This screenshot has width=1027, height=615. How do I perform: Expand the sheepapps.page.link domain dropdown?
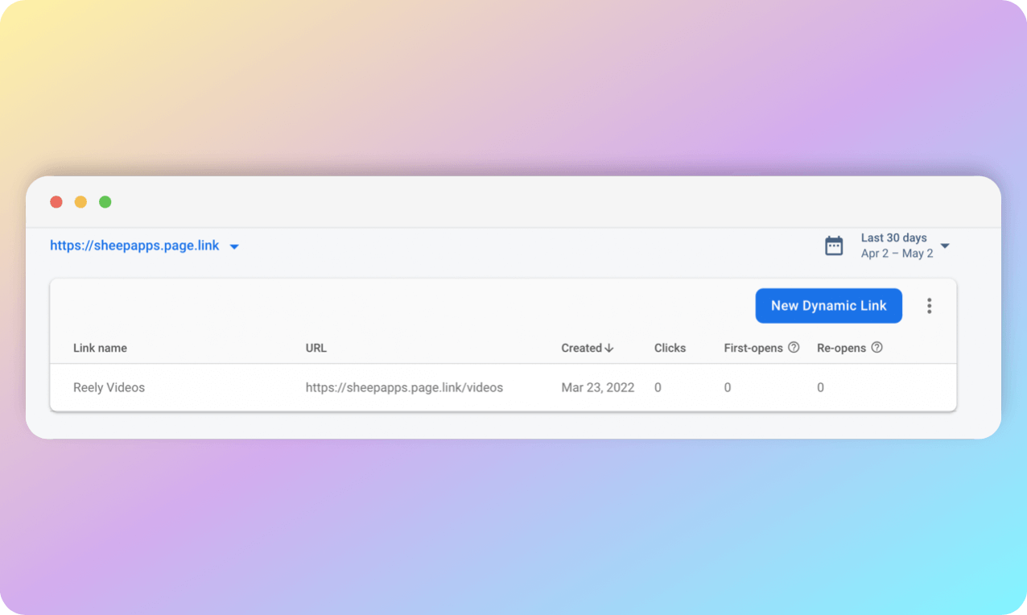[x=234, y=246]
